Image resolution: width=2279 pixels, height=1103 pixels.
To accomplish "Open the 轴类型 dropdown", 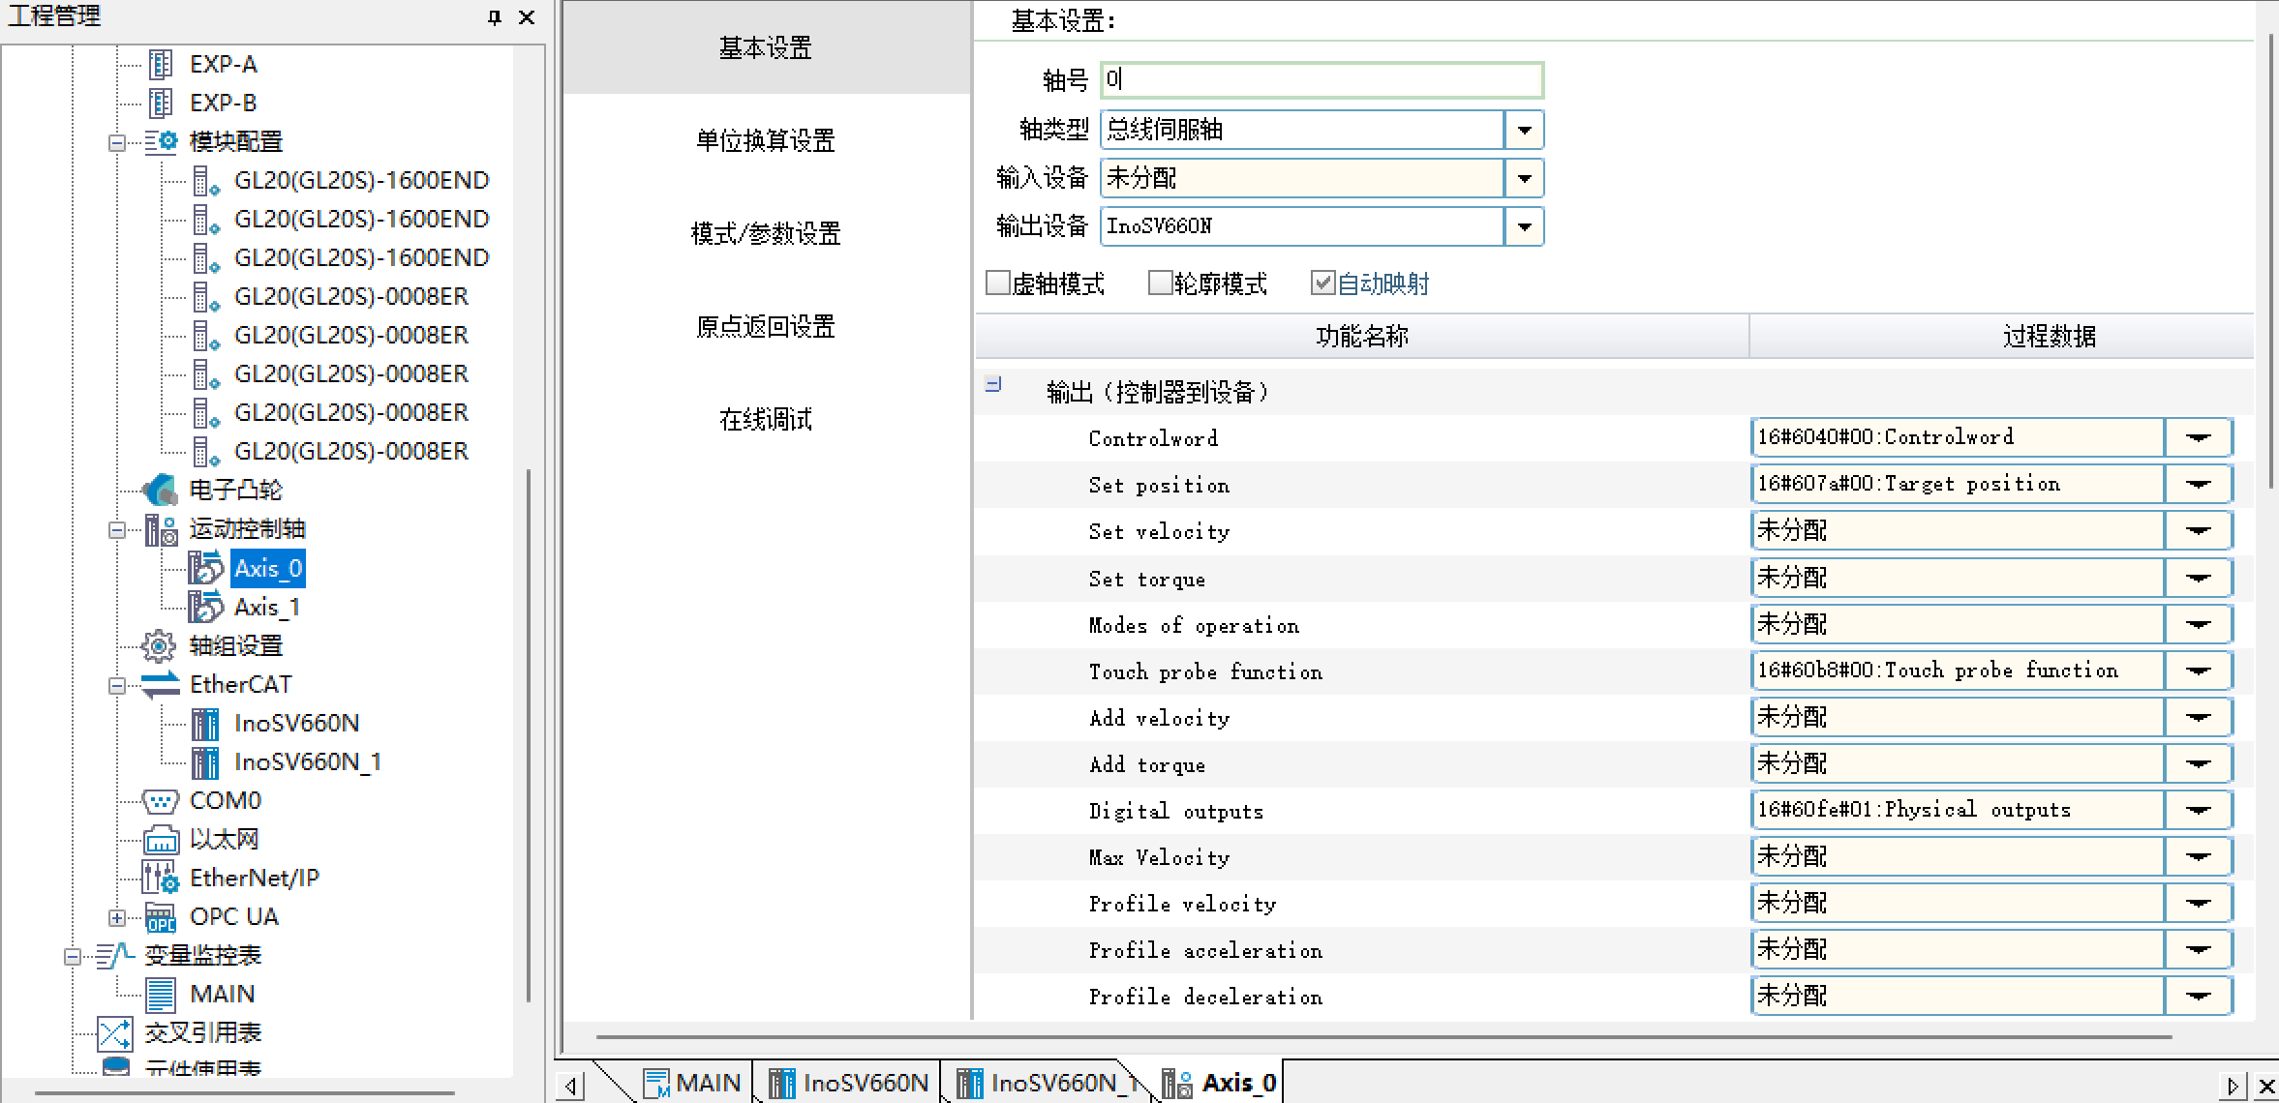I will [x=1524, y=130].
